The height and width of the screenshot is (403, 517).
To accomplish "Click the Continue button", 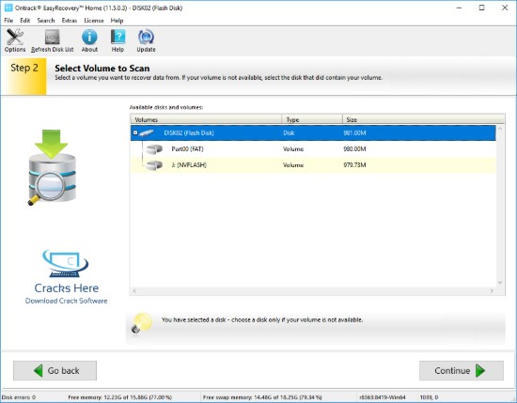I will click(462, 371).
